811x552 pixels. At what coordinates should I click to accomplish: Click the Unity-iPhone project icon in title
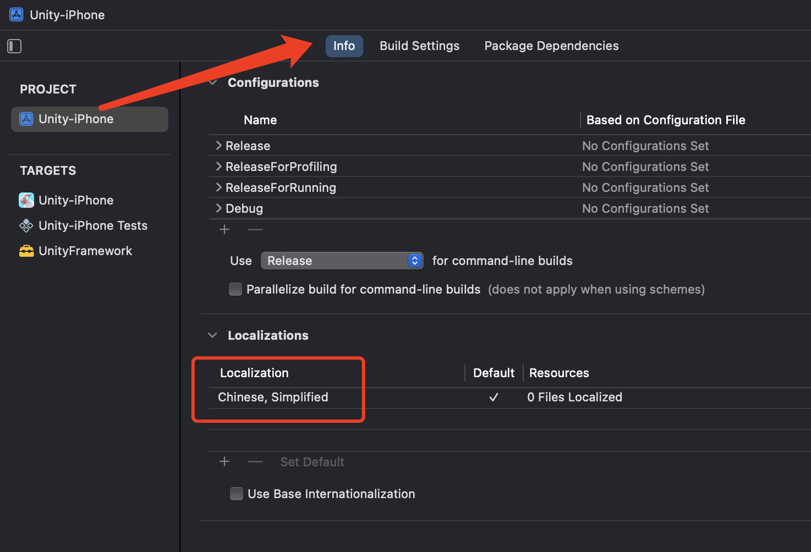(17, 15)
